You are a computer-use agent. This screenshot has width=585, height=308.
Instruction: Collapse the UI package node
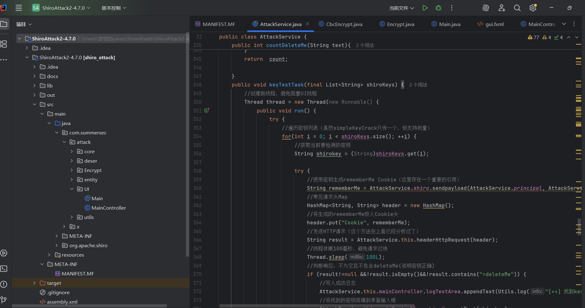pos(72,189)
